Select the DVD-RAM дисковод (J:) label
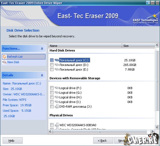This screenshot has width=160, height=146. pos(76,106)
